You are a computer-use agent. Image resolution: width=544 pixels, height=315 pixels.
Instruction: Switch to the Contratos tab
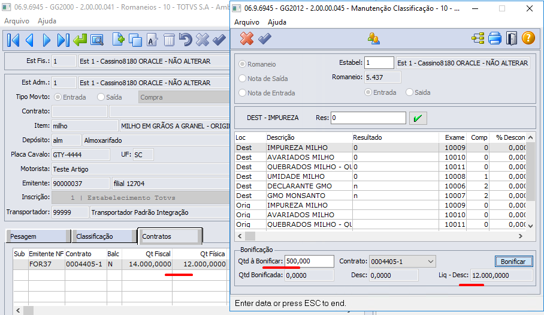pos(170,236)
